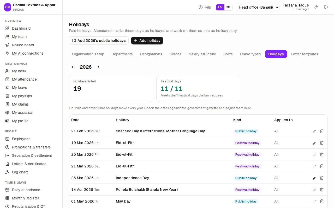The height and width of the screenshot is (208, 334).
Task: Open the Help link
Action: [x=205, y=7]
